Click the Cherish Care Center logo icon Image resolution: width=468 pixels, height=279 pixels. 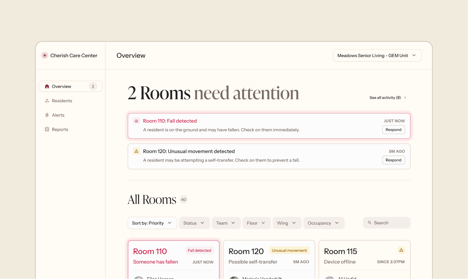coord(44,55)
